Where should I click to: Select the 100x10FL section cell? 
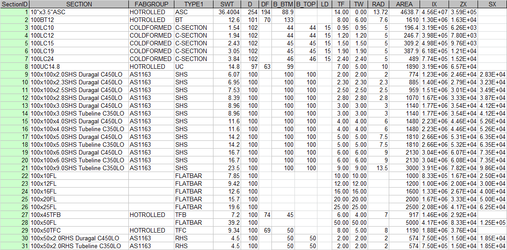(x=79, y=176)
